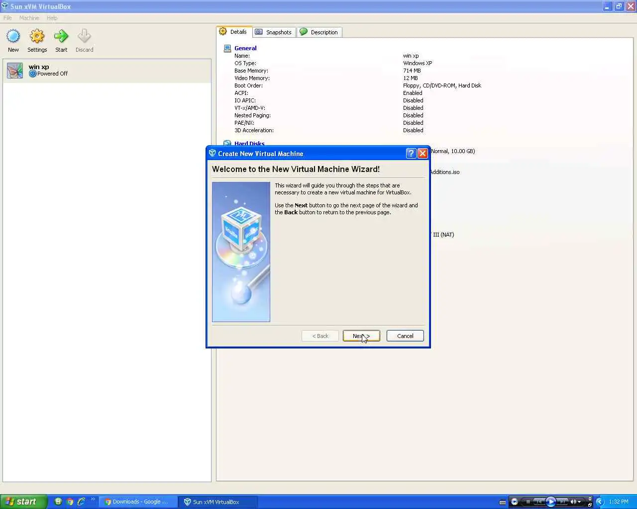Click the green show desktop quick launch icon
Screen dimensions: 637x509
point(58,502)
